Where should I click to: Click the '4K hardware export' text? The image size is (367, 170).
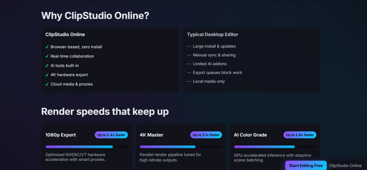pyautogui.click(x=69, y=75)
